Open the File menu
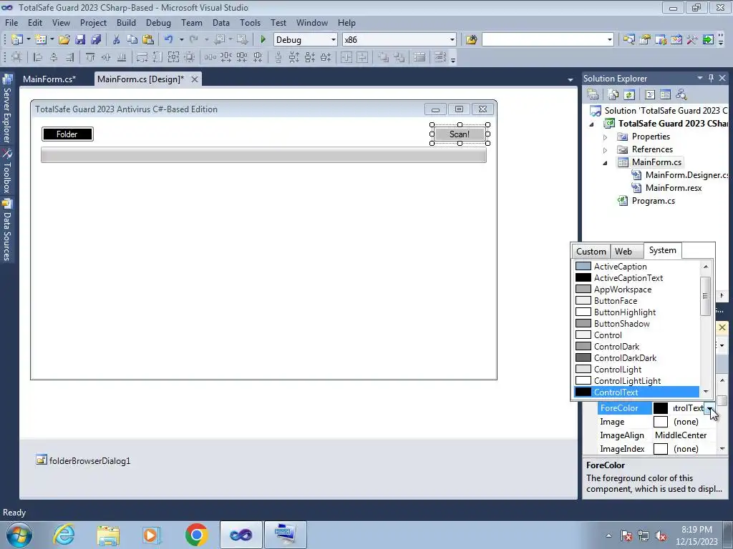The image size is (733, 549). 11,22
